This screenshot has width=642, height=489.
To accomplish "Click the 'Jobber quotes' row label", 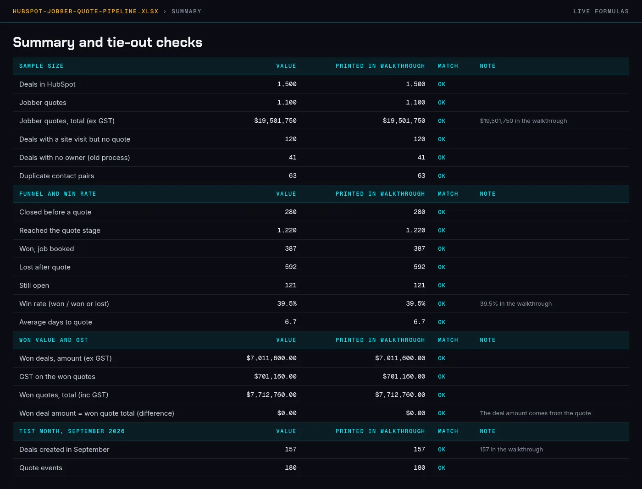I will pos(43,103).
